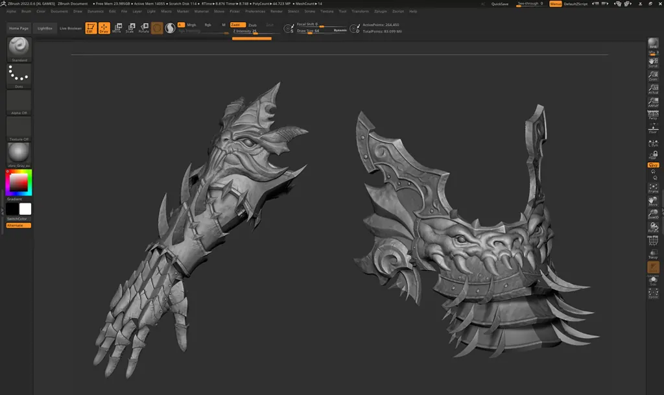The width and height of the screenshot is (664, 395).
Task: Toggle Live Boolean
Action: (70, 29)
